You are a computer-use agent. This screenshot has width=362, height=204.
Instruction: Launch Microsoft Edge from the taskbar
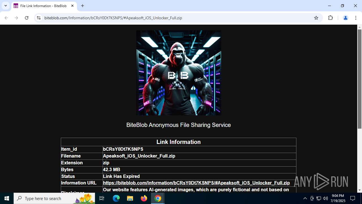[x=116, y=198]
